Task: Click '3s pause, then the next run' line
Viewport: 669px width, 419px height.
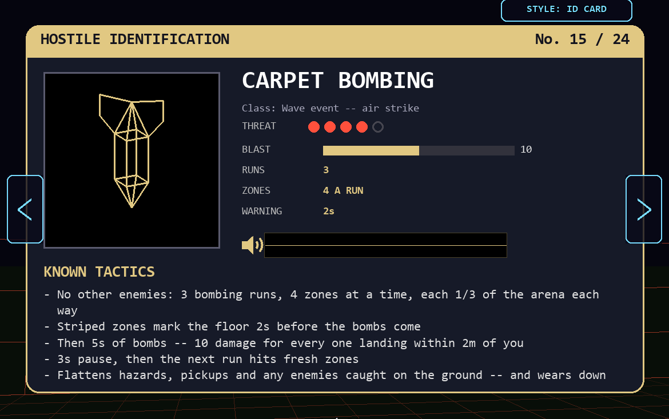Action: 201,359
